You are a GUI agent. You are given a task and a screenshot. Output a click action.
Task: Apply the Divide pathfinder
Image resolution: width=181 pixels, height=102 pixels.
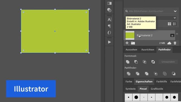(x=129, y=74)
